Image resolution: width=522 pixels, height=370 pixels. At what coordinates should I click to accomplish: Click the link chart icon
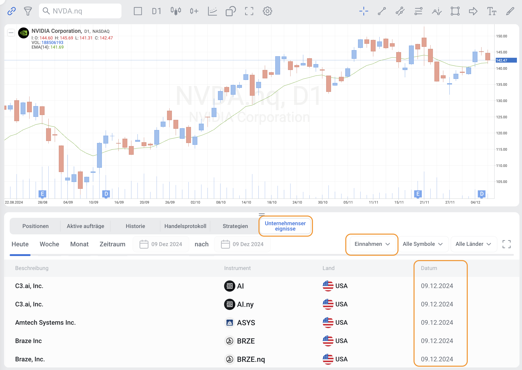11,11
